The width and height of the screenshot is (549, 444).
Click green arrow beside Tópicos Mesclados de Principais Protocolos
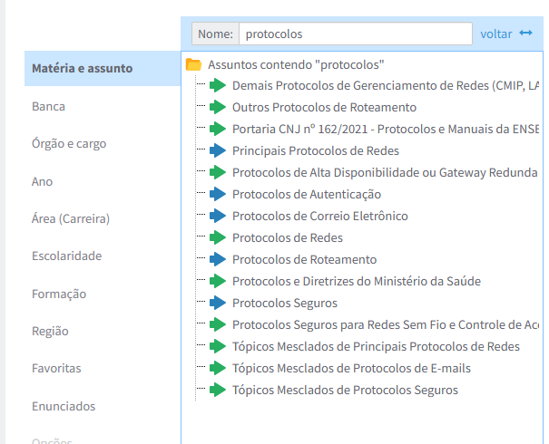click(x=218, y=346)
